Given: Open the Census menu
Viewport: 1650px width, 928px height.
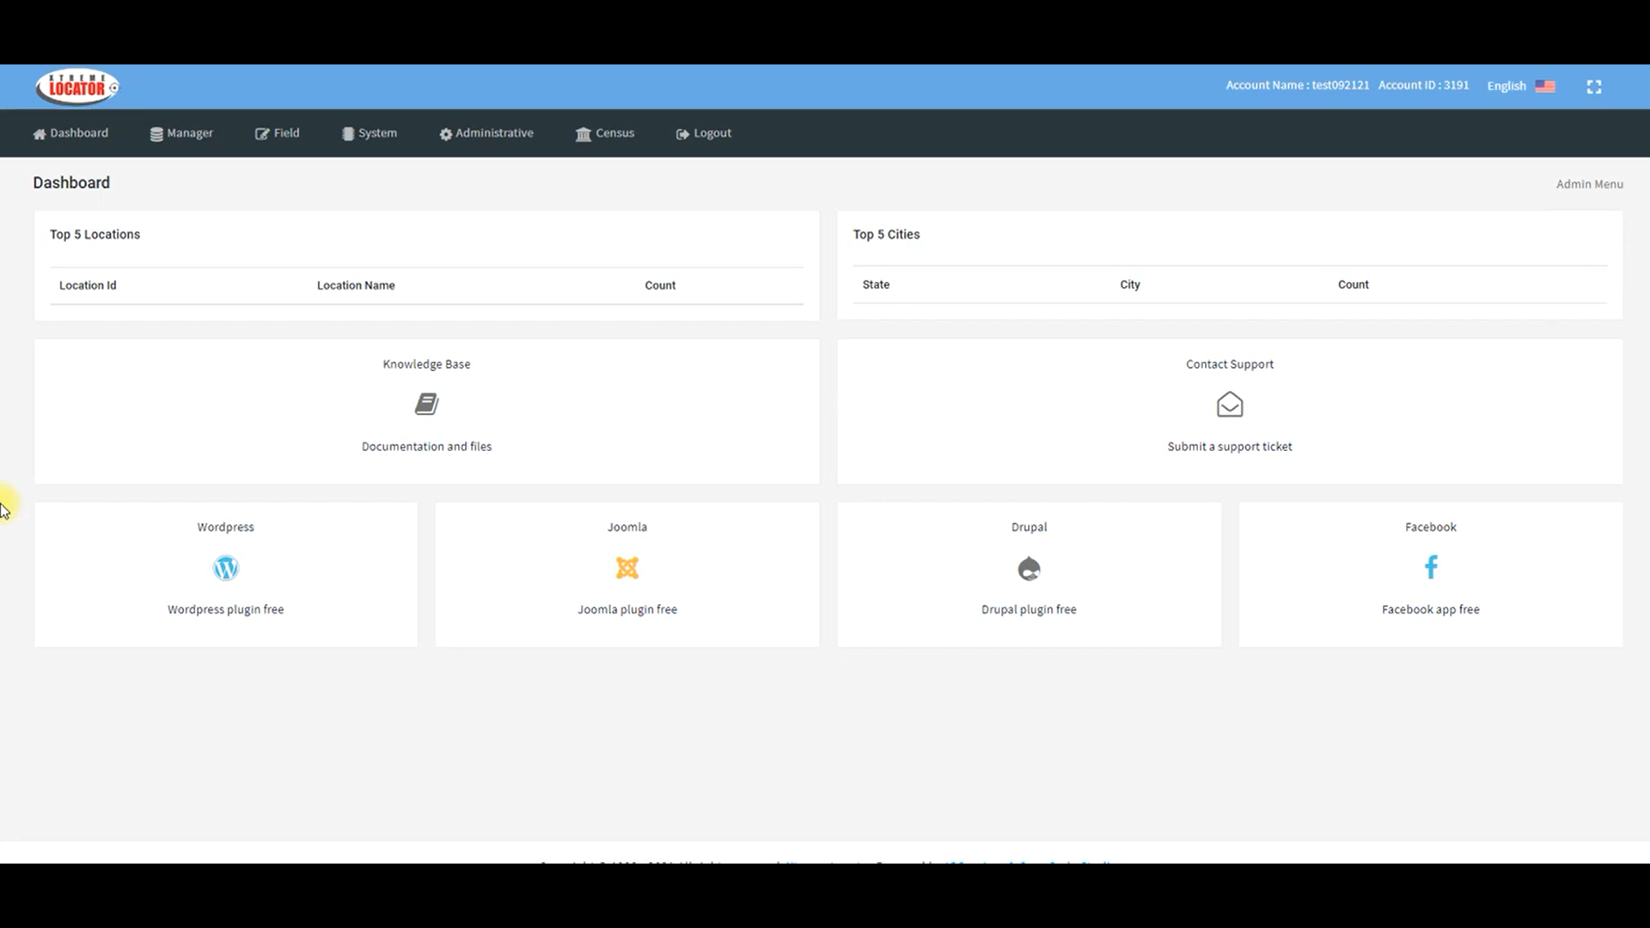Looking at the screenshot, I should pyautogui.click(x=605, y=133).
